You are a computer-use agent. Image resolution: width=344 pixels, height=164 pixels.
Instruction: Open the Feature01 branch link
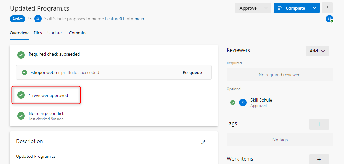click(x=115, y=19)
